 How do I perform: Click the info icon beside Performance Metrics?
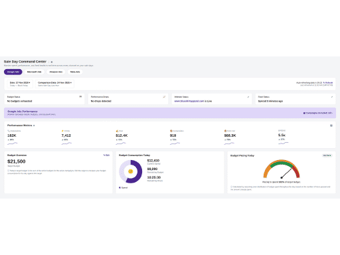(34, 126)
